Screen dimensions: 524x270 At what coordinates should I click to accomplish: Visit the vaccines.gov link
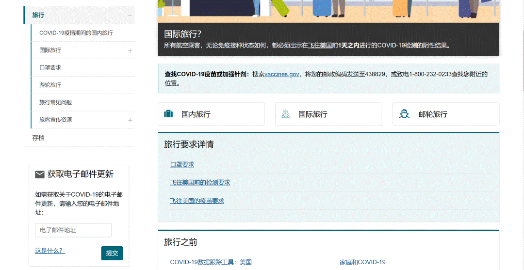click(x=281, y=74)
